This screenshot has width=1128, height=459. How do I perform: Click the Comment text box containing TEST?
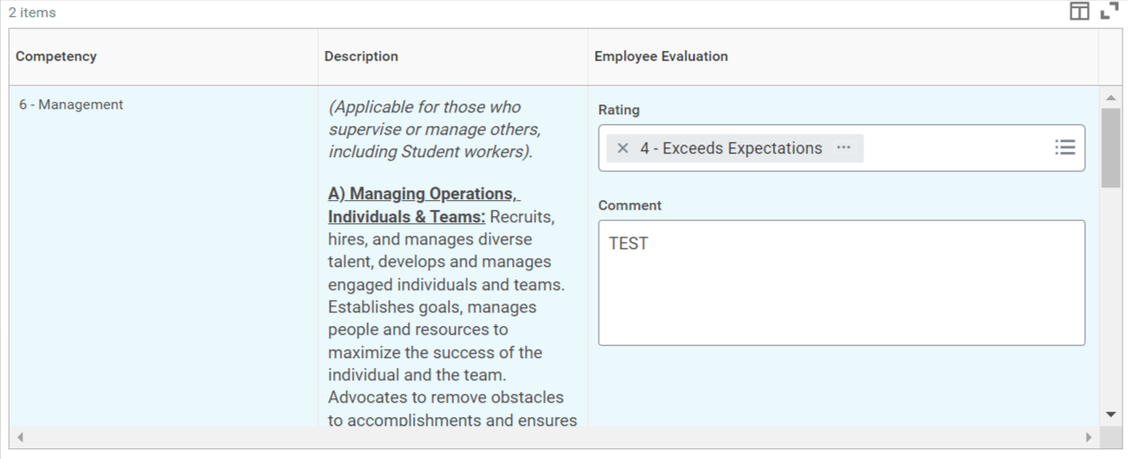pos(842,282)
